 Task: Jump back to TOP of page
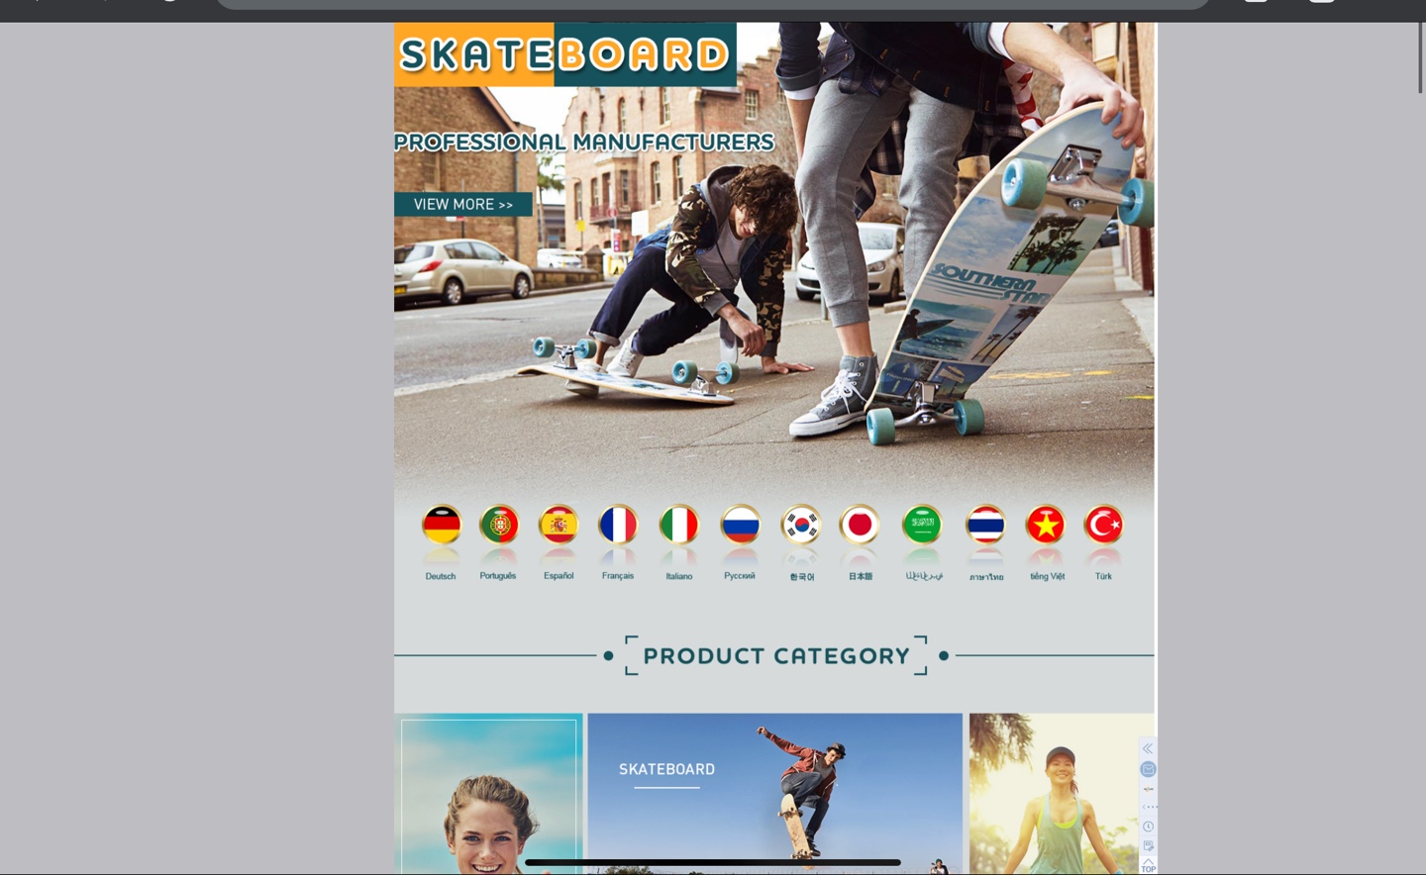coord(1148,865)
